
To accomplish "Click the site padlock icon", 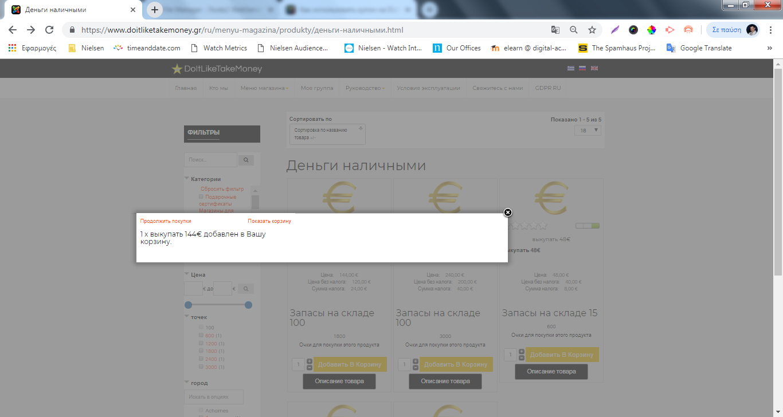I will tap(72, 30).
